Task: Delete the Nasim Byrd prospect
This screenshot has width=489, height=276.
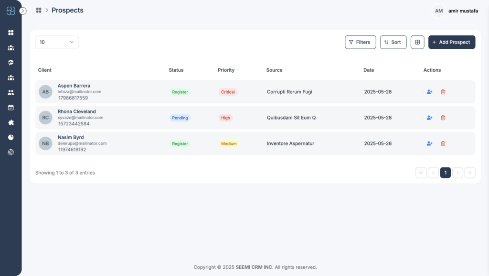Action: (x=443, y=144)
